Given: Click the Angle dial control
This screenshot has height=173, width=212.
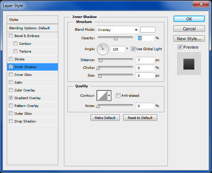Looking at the screenshot, I should point(103,49).
